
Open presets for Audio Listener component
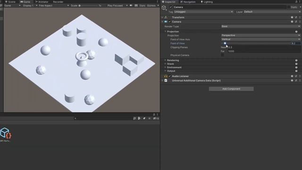[x=296, y=76]
